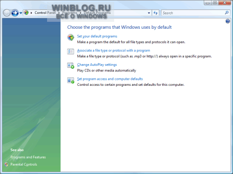The image size is (233, 174).
Task: Close the Default Programs window
Action: click(x=225, y=3)
